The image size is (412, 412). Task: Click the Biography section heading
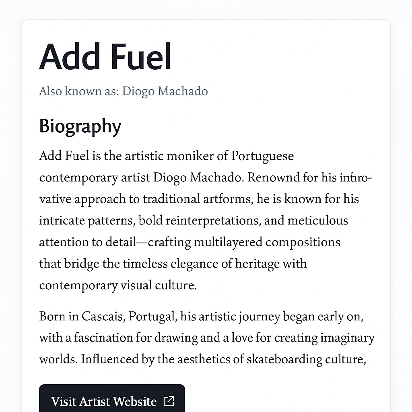80,126
